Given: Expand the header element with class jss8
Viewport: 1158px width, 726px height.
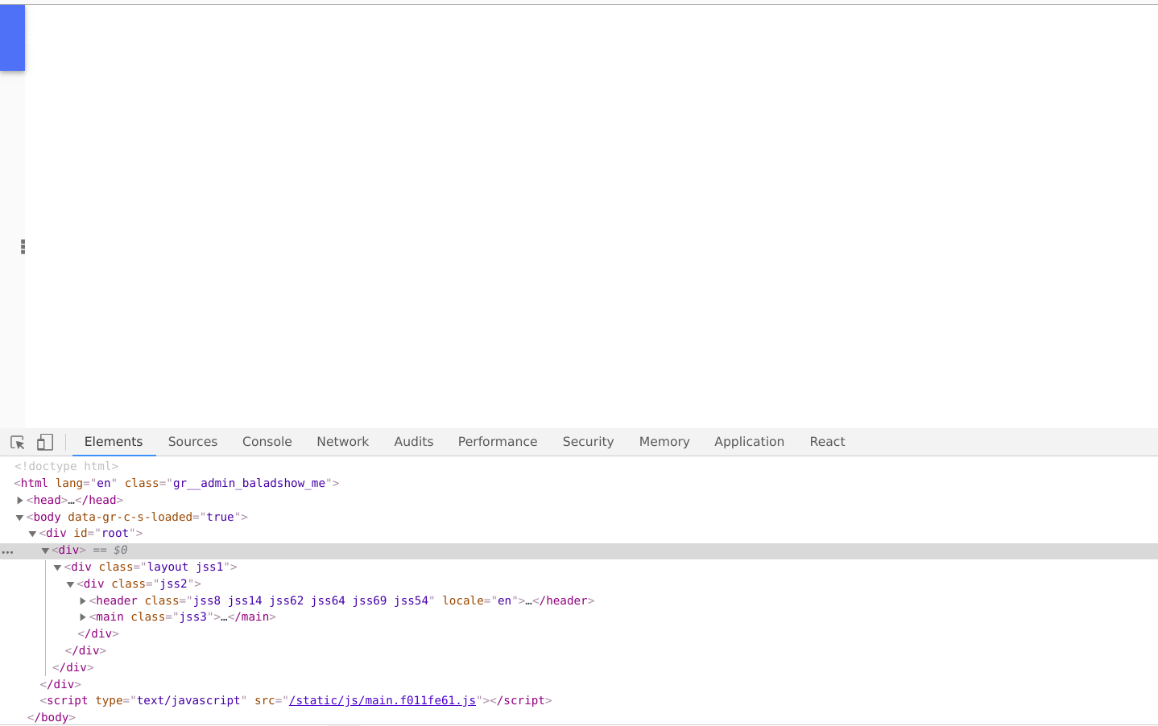Looking at the screenshot, I should 83,600.
